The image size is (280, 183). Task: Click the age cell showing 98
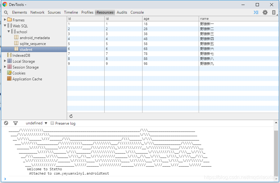pyautogui.click(x=170, y=64)
